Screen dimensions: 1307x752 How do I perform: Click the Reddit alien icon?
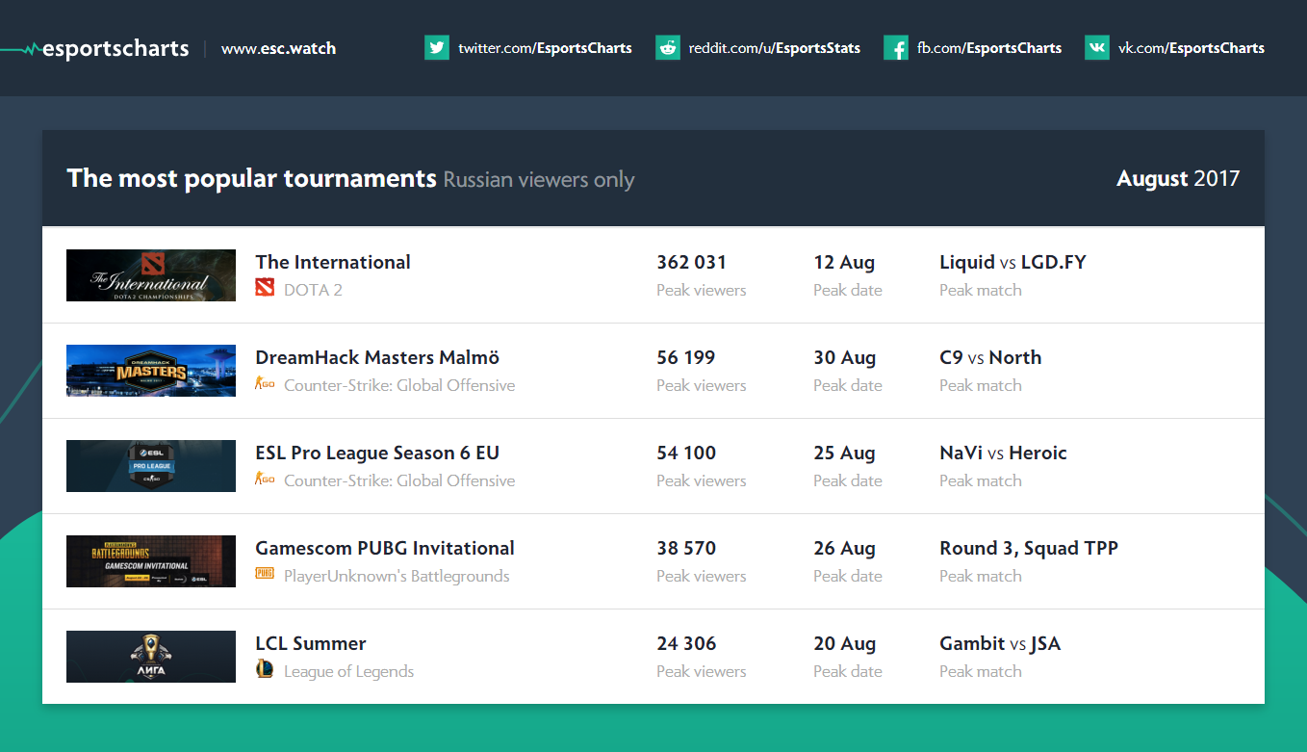click(x=668, y=47)
